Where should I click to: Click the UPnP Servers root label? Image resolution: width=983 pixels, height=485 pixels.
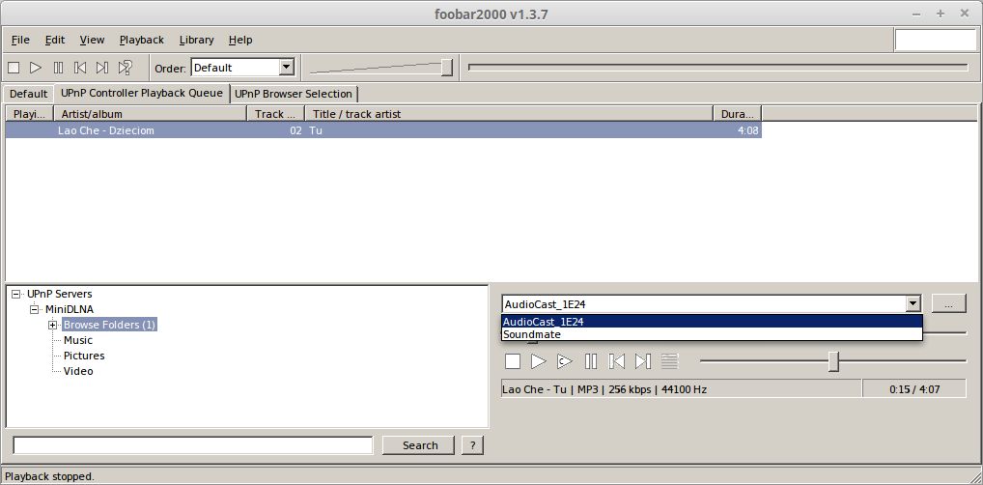coord(59,294)
